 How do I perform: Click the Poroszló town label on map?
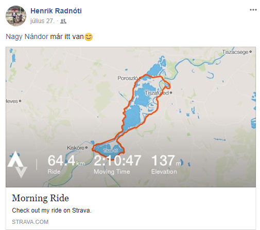click(128, 78)
